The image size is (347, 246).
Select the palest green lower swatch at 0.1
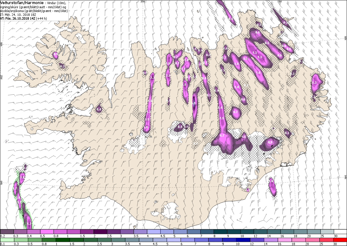pyautogui.click(x=7, y=240)
